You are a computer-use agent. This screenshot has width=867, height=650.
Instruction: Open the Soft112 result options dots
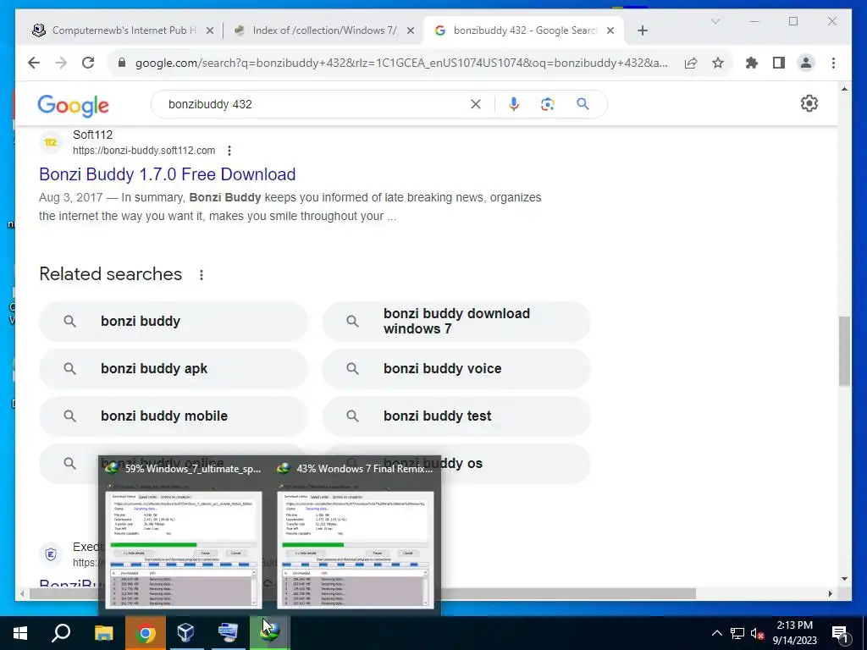[229, 151]
